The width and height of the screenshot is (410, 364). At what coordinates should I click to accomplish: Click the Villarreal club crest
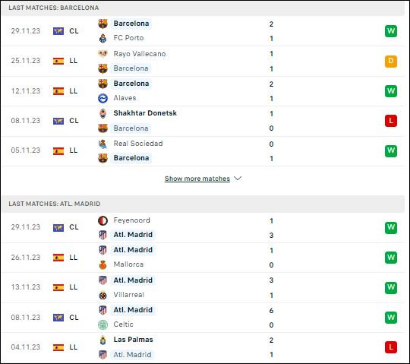[102, 295]
